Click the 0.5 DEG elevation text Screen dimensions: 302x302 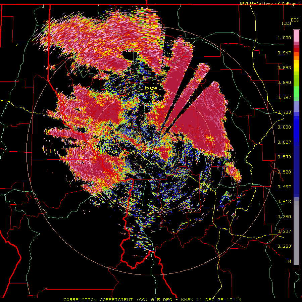pos(162,300)
